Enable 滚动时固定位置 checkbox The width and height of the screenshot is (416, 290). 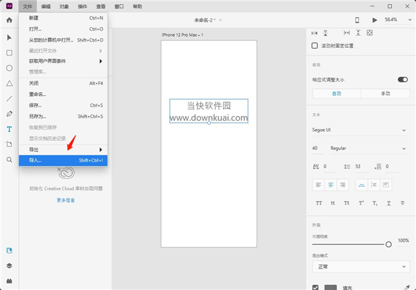coord(315,46)
